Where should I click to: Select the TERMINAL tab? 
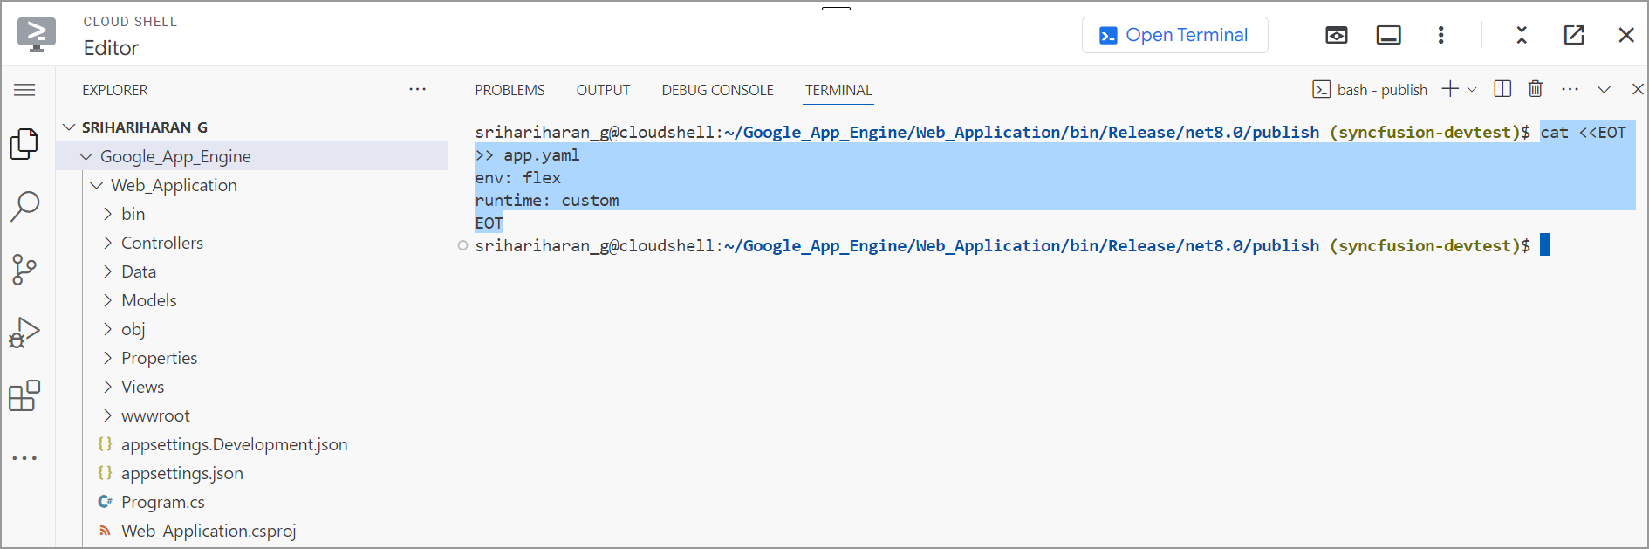pos(838,90)
